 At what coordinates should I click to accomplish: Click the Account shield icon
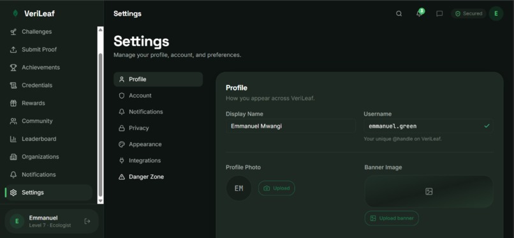click(122, 96)
